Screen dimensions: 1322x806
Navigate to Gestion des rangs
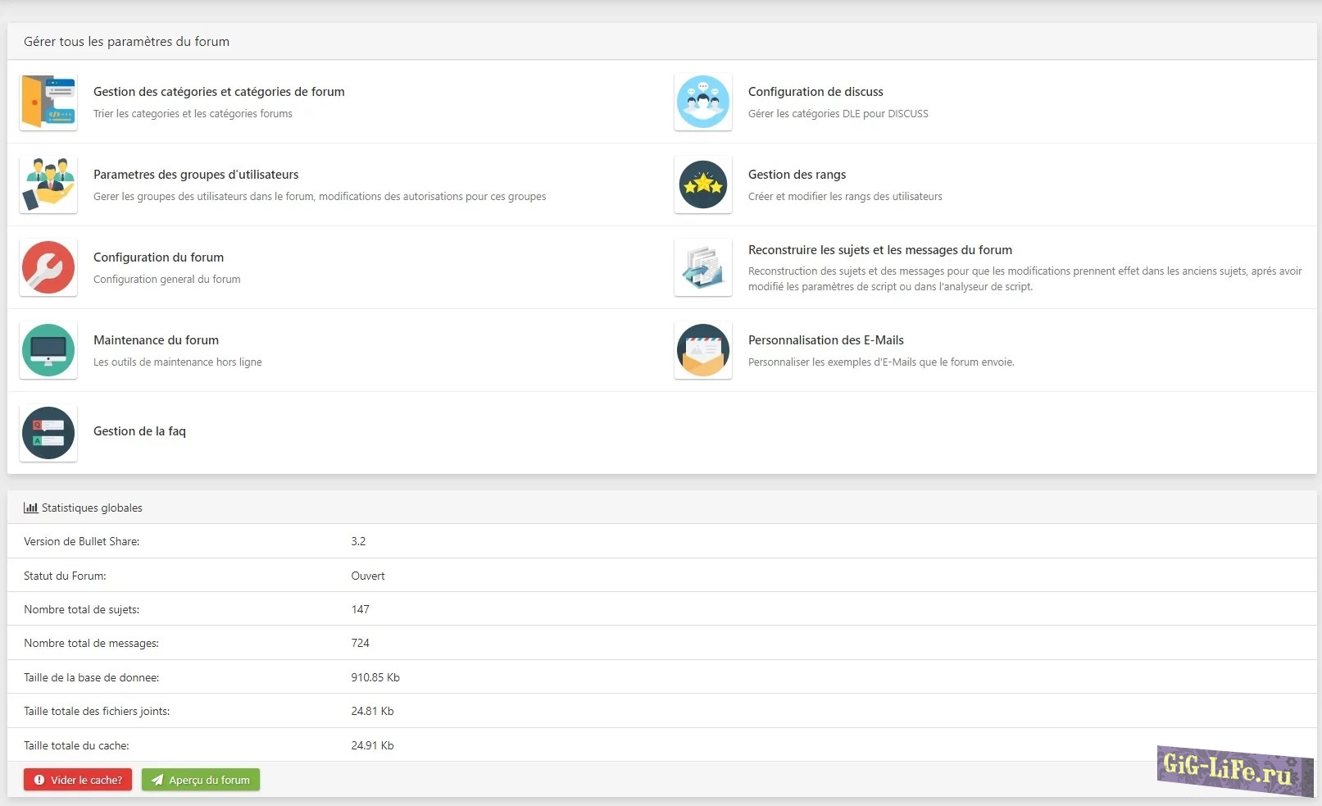click(x=797, y=175)
